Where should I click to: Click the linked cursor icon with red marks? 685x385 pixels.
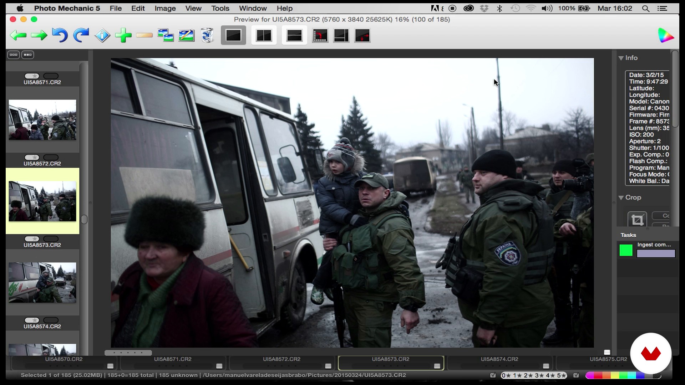tap(362, 36)
